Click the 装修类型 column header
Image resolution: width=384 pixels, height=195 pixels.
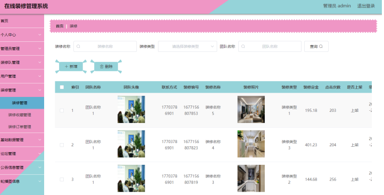pos(289,87)
